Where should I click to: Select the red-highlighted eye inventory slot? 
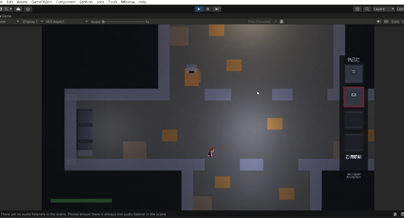coord(354,97)
